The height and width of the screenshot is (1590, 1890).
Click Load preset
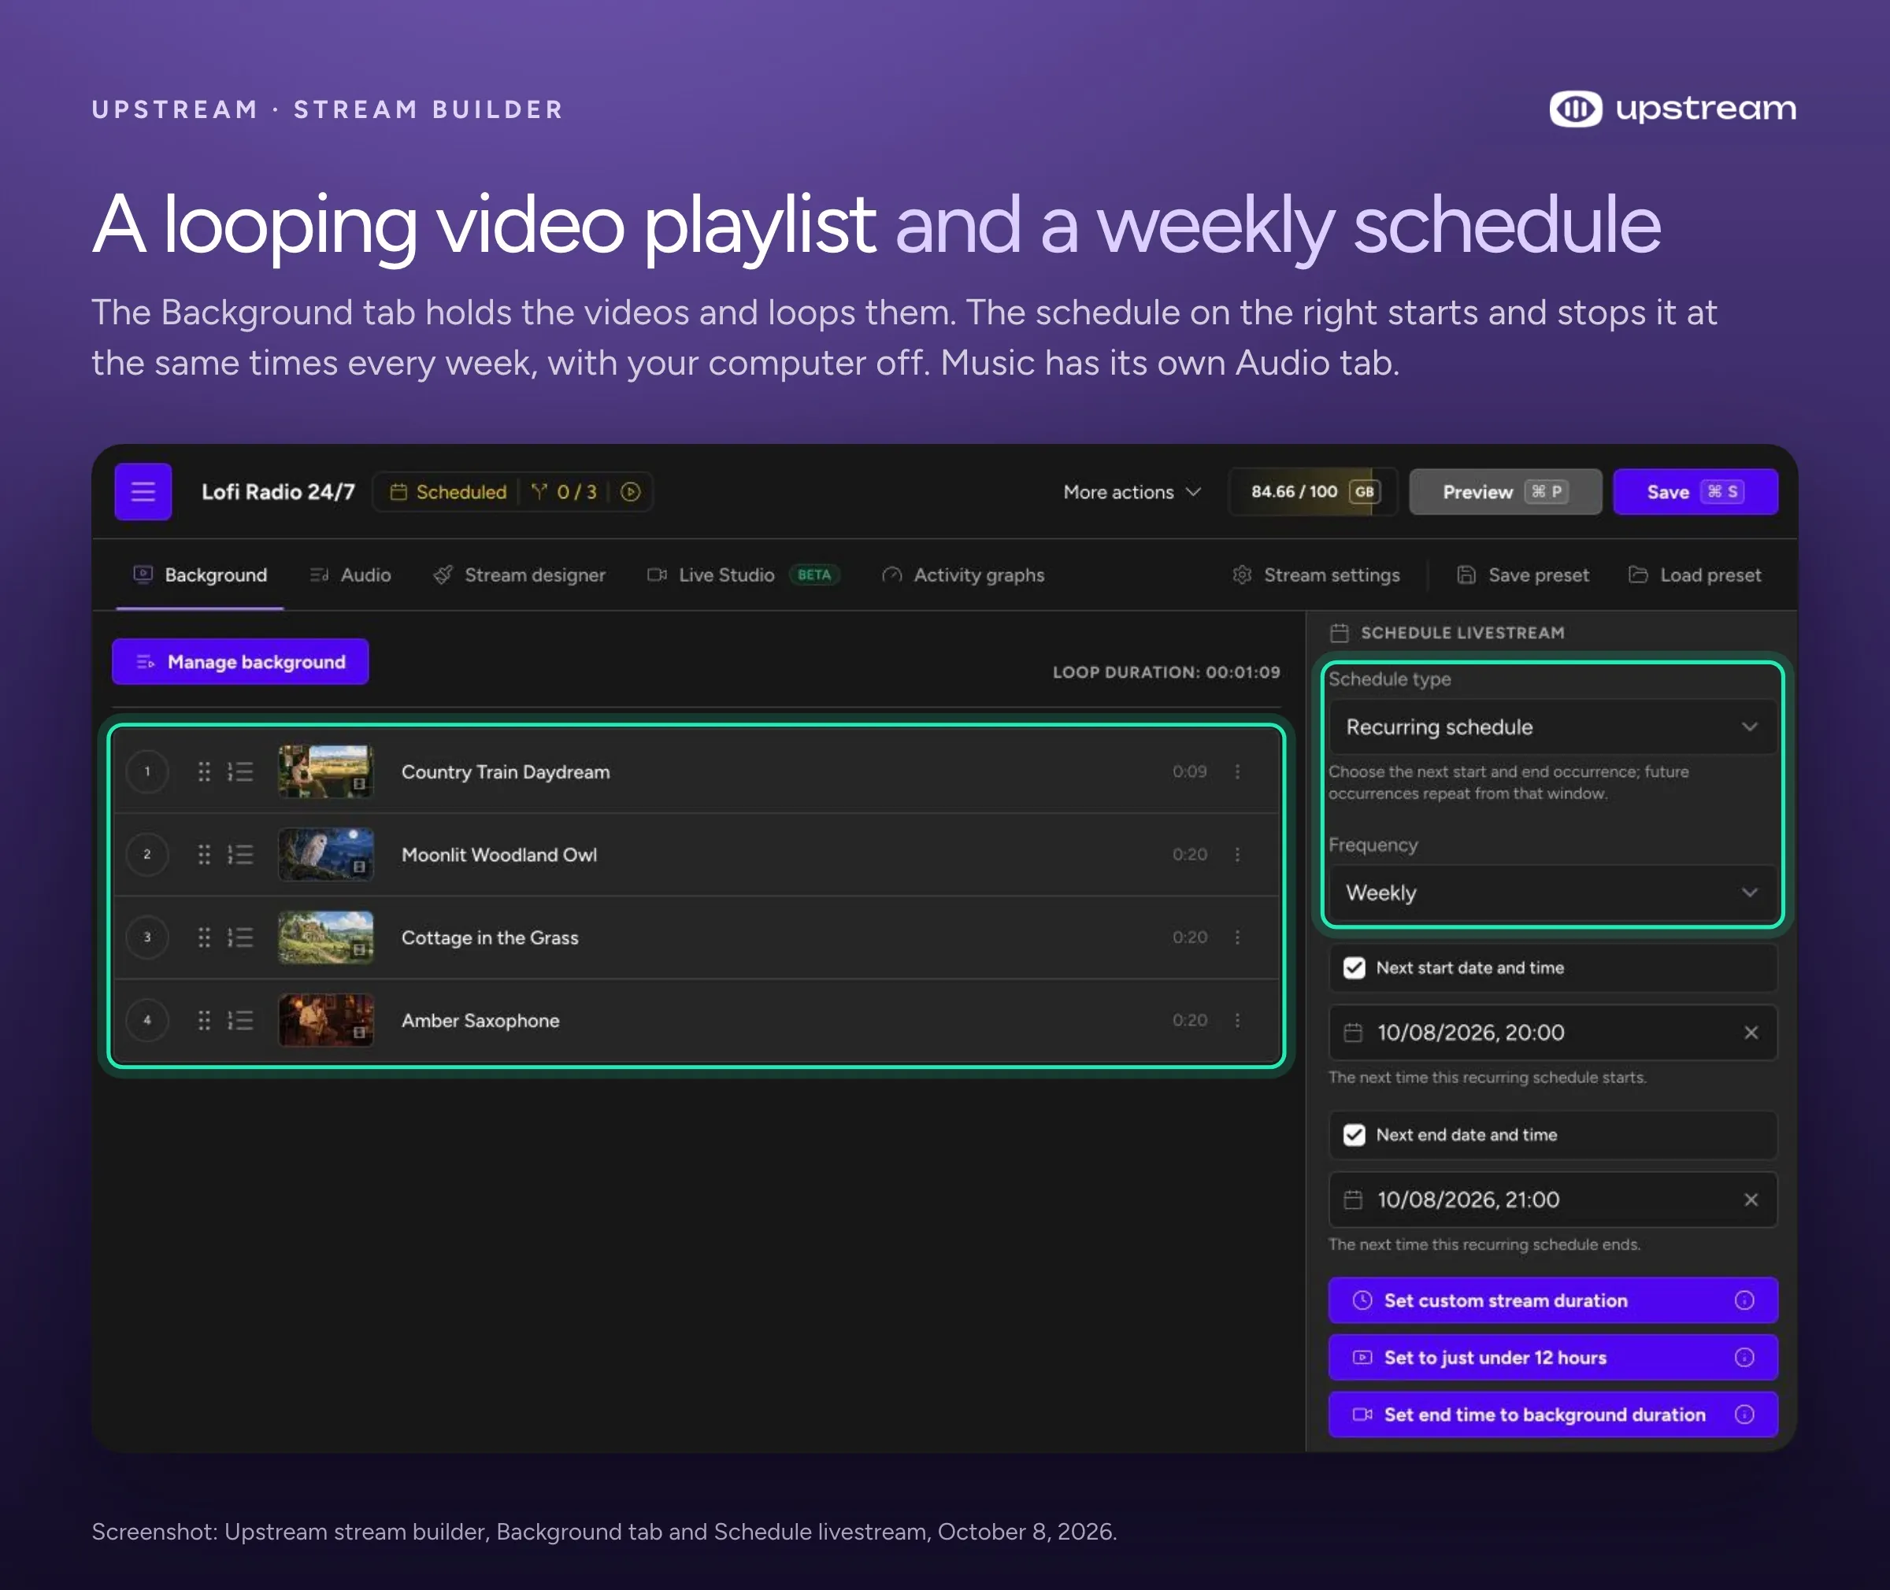pos(1695,575)
